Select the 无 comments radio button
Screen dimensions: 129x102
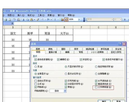click(35, 67)
